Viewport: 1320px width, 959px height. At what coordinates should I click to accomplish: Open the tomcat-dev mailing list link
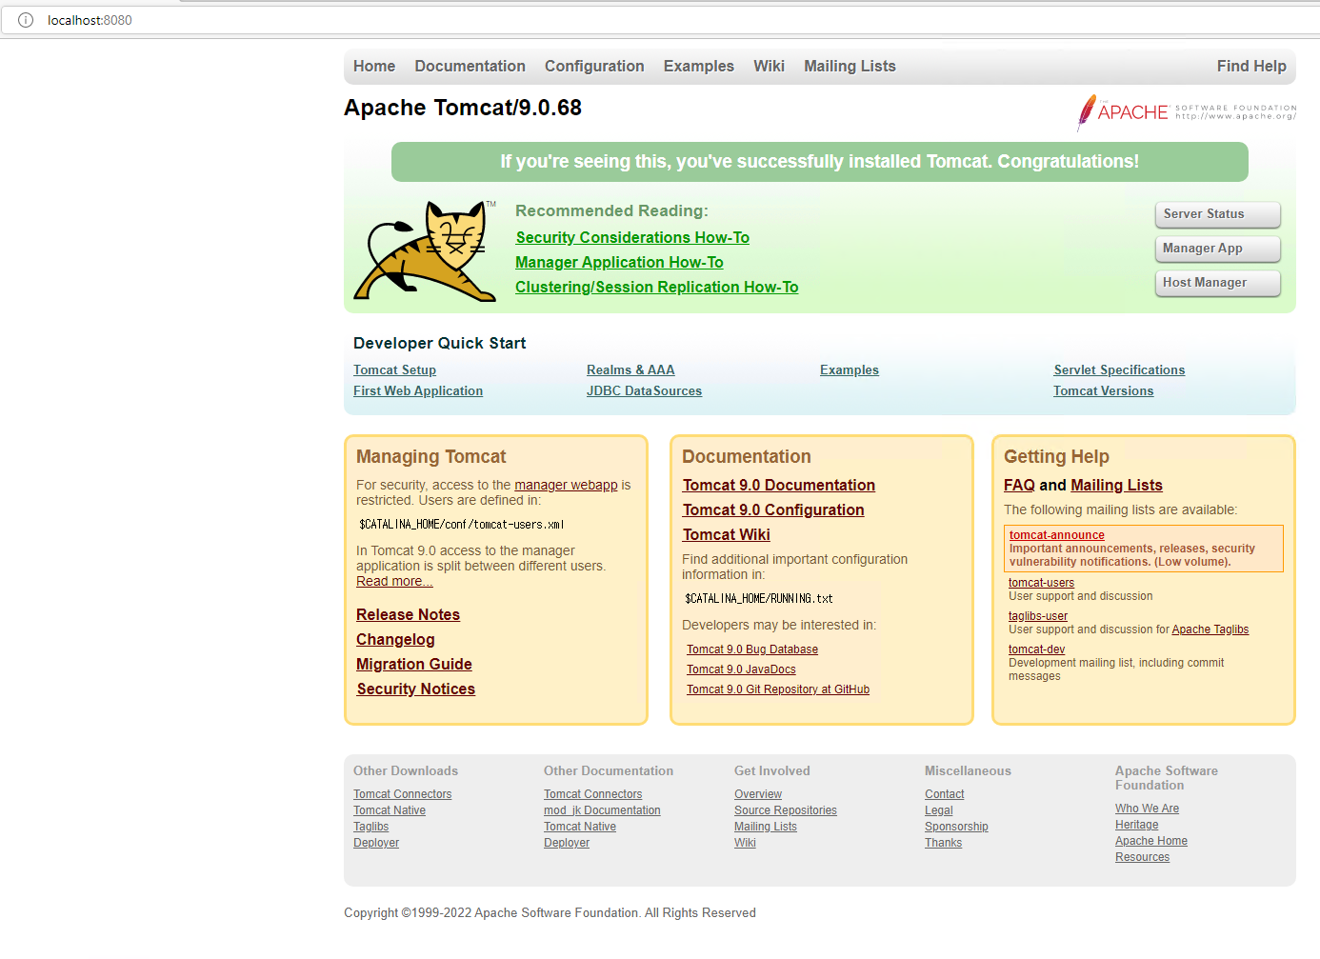[1036, 649]
